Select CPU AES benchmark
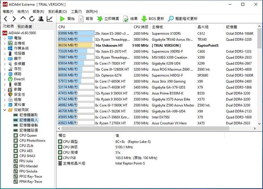This screenshot has height=189, width=263. coord(23,151)
